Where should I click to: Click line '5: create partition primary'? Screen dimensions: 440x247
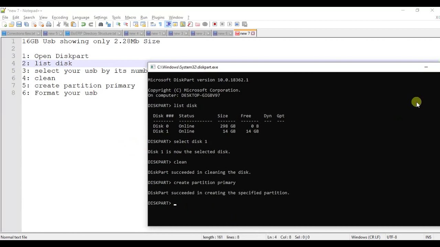[x=79, y=85]
